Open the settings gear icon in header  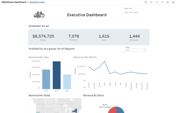(x=173, y=2)
